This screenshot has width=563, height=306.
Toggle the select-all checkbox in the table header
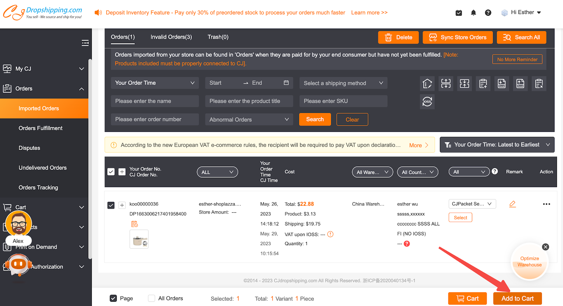111,172
